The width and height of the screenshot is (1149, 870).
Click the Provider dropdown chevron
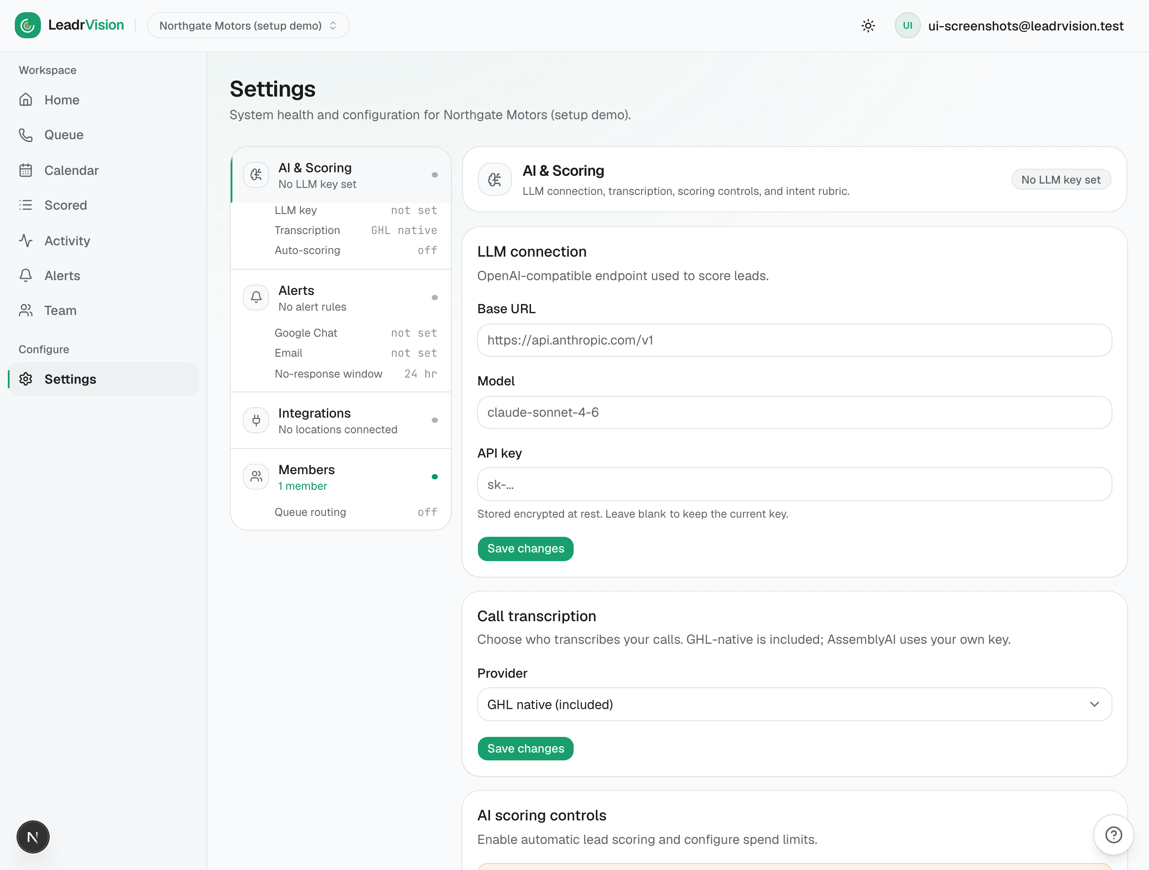tap(1095, 704)
